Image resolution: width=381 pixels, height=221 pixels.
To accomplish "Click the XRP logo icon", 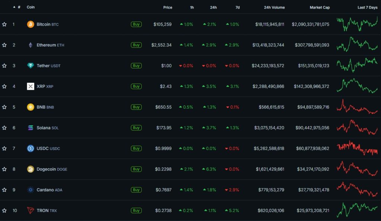I will (31, 87).
